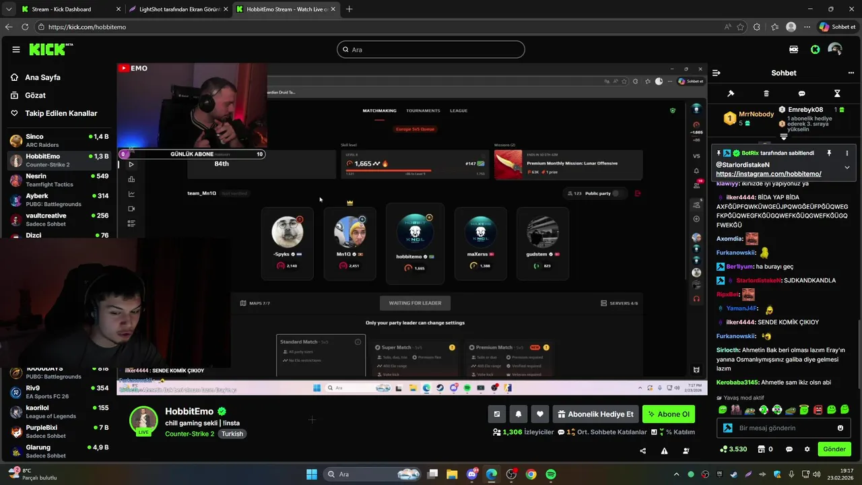Screen dimensions: 862x485
Task: Click Abonelik Hediye Et button
Action: [595, 414]
